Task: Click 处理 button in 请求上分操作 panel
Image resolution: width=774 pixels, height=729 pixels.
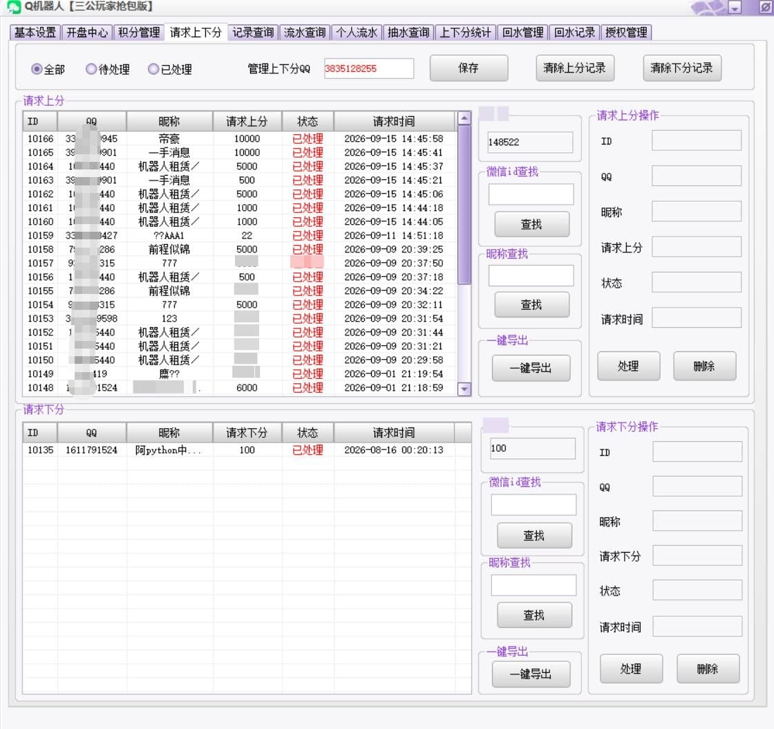Action: click(628, 367)
